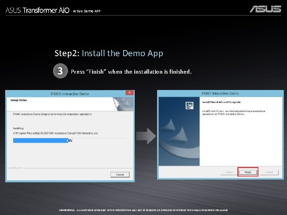Click the greyed Back button in wizard
This screenshot has width=287, height=215.
tap(229, 172)
